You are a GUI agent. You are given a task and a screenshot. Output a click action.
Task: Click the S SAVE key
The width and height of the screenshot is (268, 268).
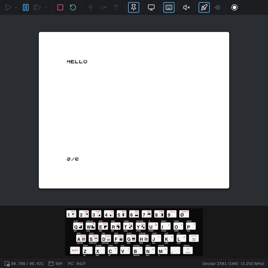point(94,238)
